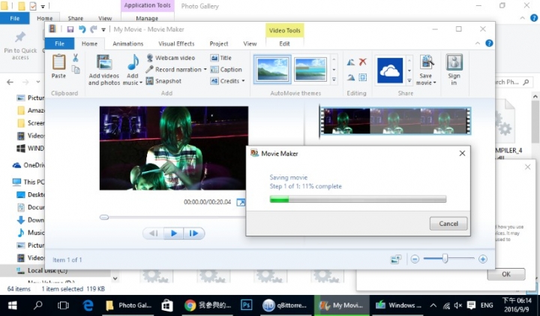Select the first AutoMovie theme thumbnail
The height and width of the screenshot is (316, 540).
273,69
